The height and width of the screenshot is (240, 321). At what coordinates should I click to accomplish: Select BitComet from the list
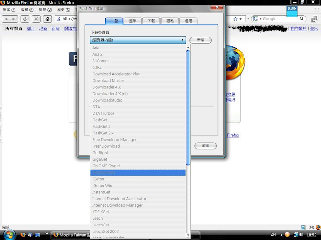138,61
